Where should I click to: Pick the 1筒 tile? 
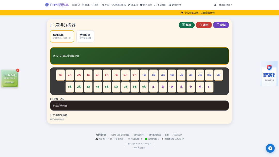(x=144, y=75)
